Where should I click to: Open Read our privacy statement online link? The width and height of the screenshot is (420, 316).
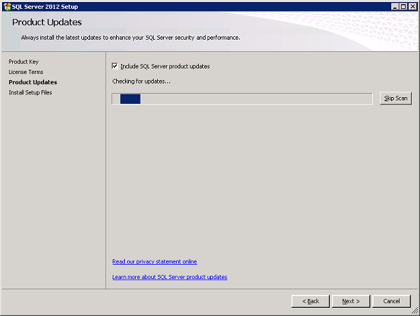click(154, 261)
